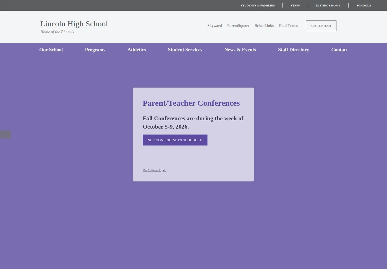Open the Our School menu
This screenshot has width=387, height=269.
[51, 50]
